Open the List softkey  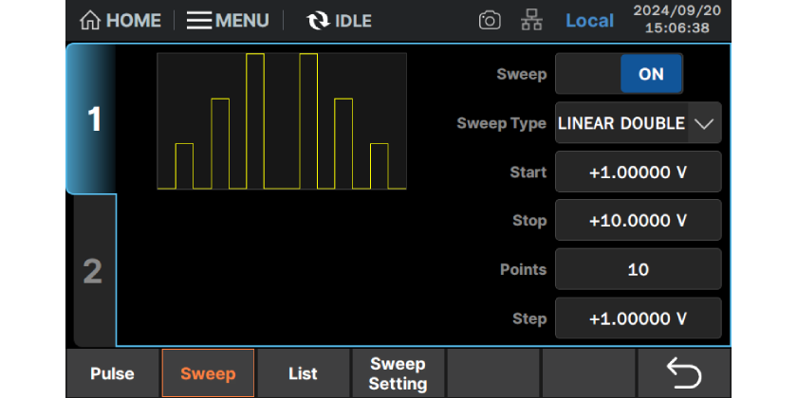(x=303, y=373)
